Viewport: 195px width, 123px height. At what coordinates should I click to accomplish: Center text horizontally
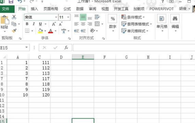pos(83,24)
